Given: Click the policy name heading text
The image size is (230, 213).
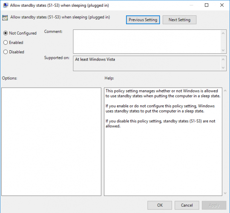Looking at the screenshot, I should tap(60, 17).
